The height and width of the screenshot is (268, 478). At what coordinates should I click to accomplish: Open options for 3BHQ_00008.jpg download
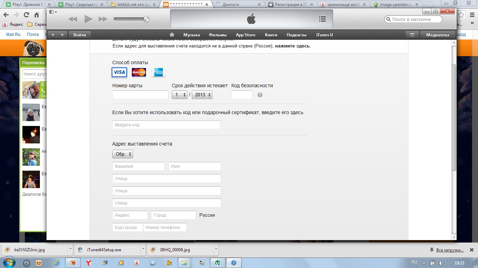216,250
